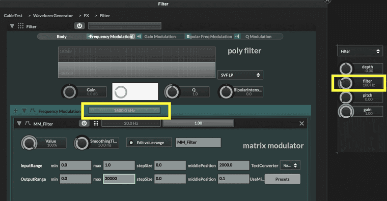Click the 1600.0 kHz frequency slider

coord(124,111)
